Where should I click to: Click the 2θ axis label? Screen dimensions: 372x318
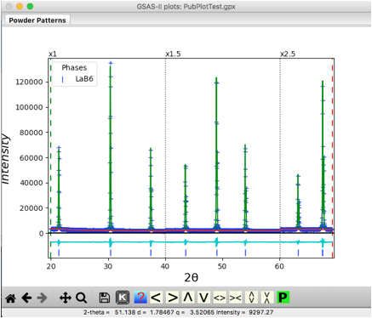[x=192, y=277]
